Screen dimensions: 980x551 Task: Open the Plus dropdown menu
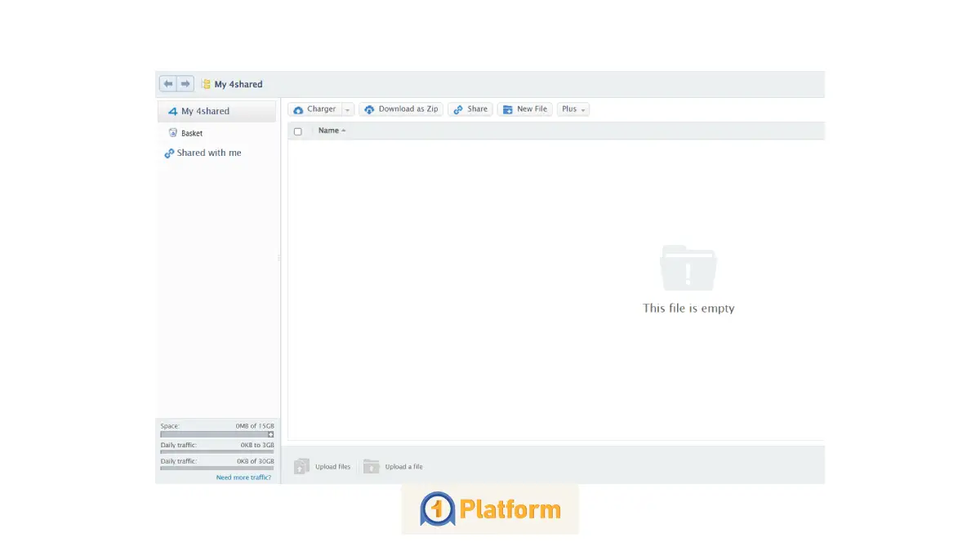coord(573,109)
